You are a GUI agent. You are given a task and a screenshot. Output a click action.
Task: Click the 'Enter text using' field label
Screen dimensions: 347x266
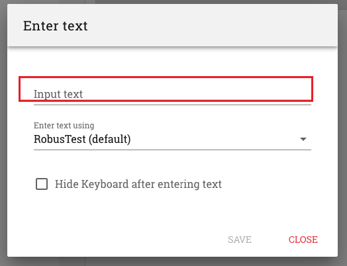tap(64, 125)
